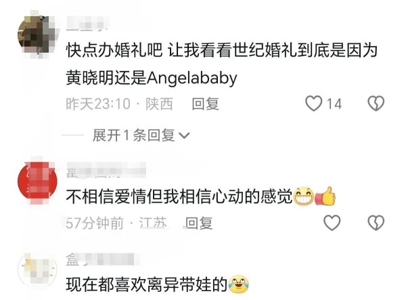The height and width of the screenshot is (300, 406).
Task: Select the comment 不相信爱情但我相信心动的感觉
Action: click(179, 197)
